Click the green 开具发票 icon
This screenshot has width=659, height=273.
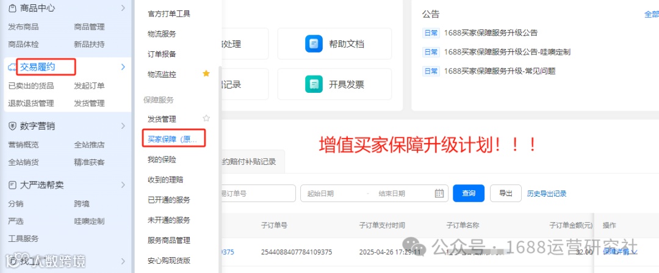click(314, 84)
